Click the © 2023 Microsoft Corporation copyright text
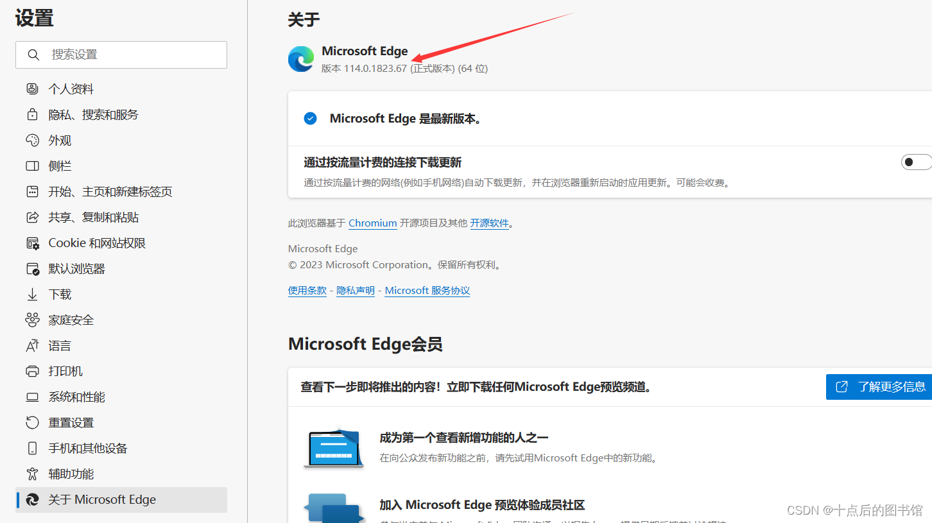This screenshot has width=932, height=523. (x=395, y=265)
